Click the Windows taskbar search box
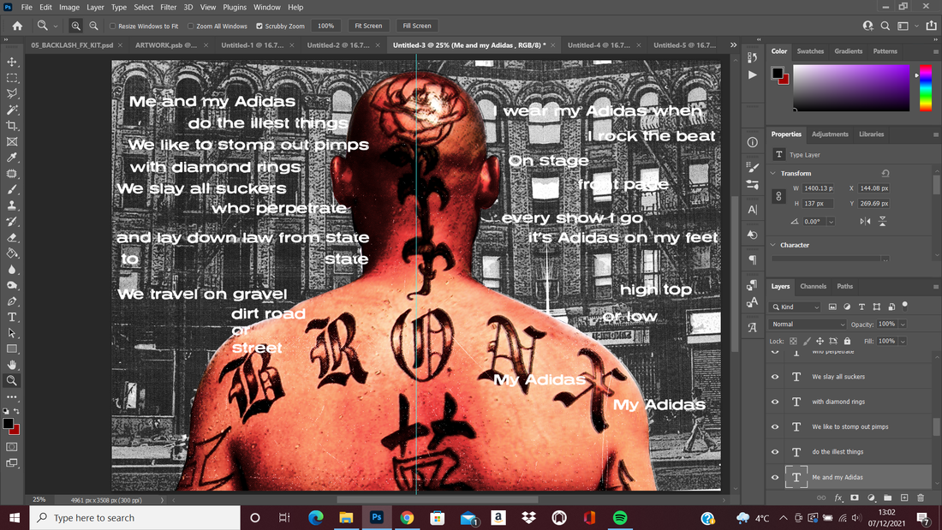This screenshot has width=942, height=530. pyautogui.click(x=135, y=518)
